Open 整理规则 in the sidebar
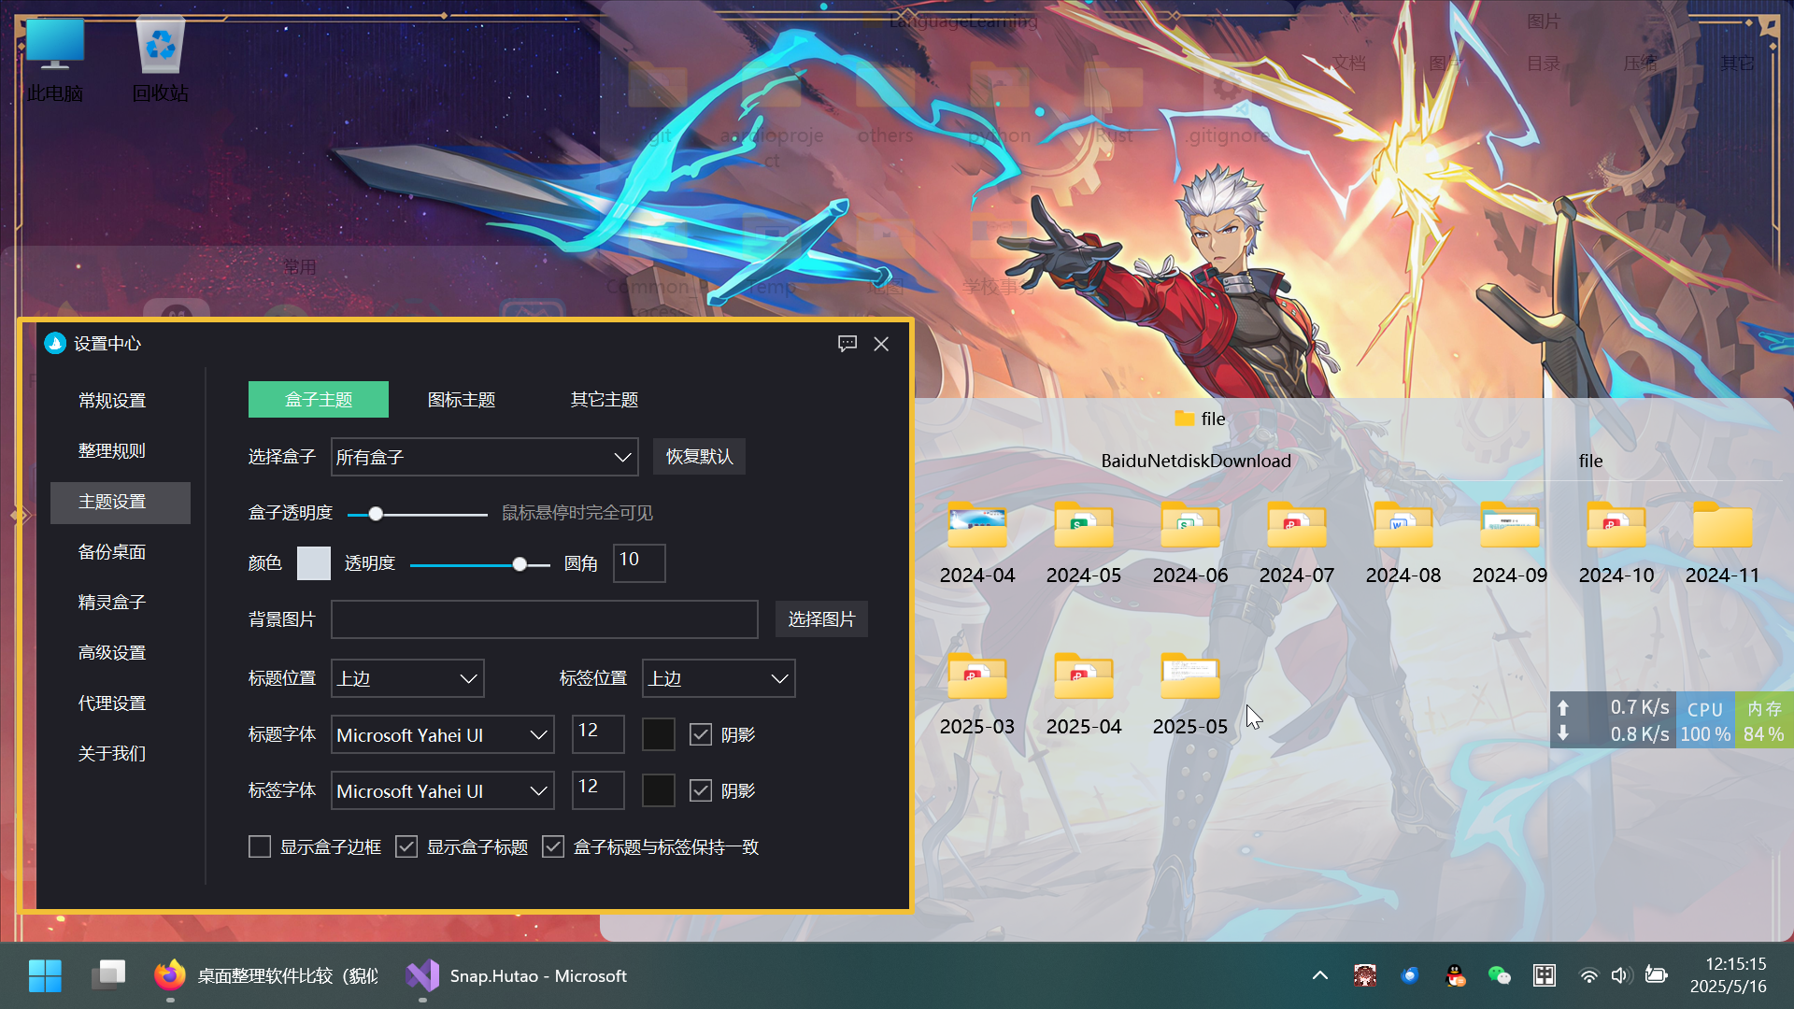This screenshot has height=1009, width=1794. [112, 451]
